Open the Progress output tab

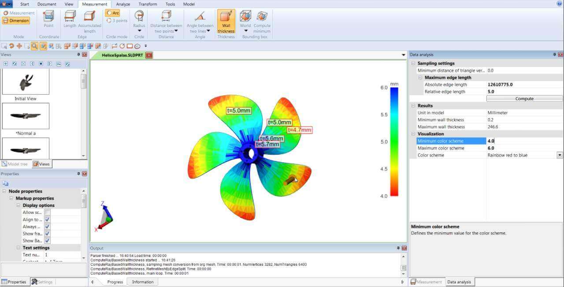pos(115,282)
